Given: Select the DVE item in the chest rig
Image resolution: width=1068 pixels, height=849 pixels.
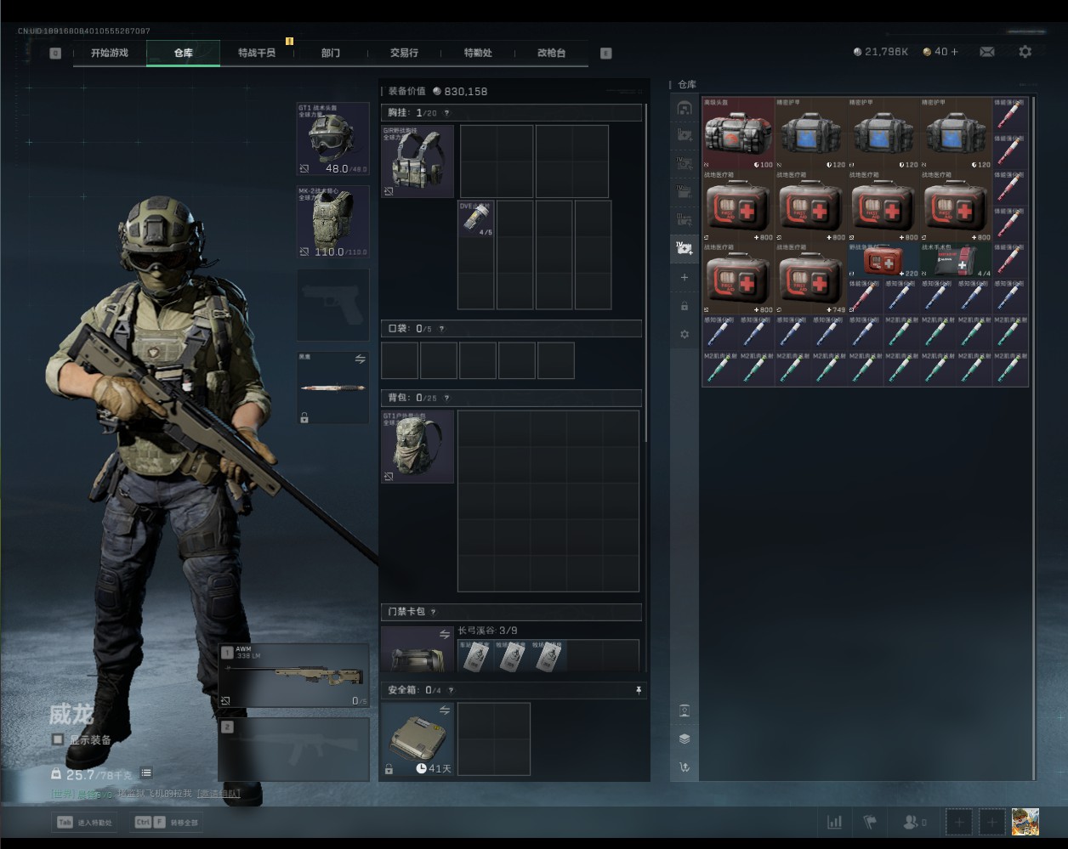Looking at the screenshot, I should (x=476, y=219).
